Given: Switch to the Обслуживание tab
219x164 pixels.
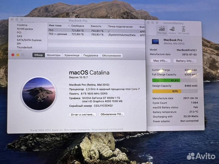Looking at the screenshot, I should pyautogui.click(x=111, y=56).
